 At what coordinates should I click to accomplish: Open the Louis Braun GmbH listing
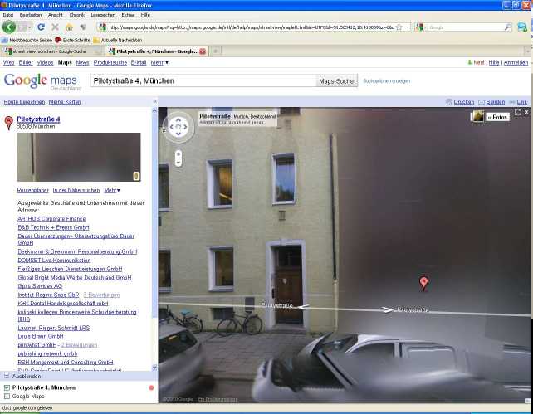click(41, 336)
